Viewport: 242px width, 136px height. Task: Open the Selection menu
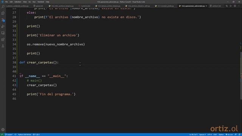pos(18,2)
